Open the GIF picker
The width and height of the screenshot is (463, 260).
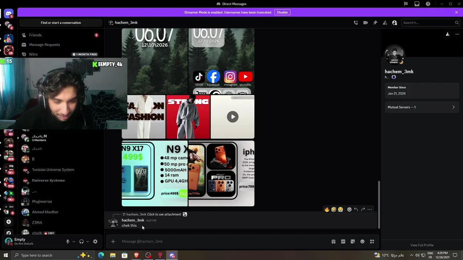[343, 242]
